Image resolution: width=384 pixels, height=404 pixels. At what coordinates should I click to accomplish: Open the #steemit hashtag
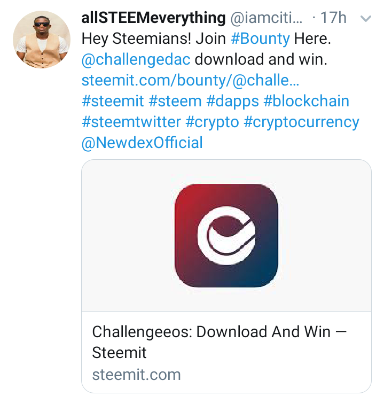pos(113,101)
